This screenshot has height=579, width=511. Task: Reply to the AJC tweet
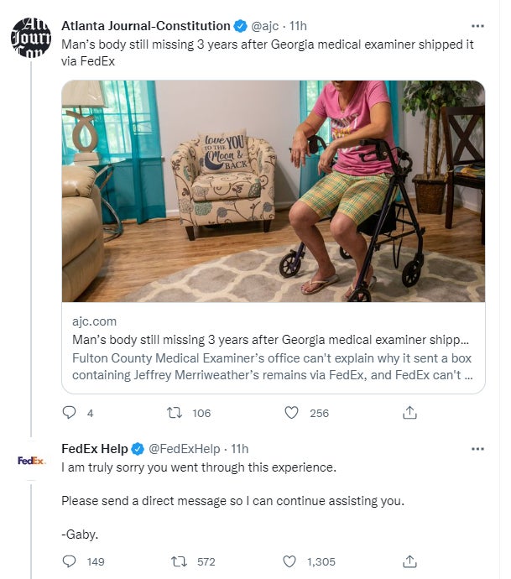(70, 413)
